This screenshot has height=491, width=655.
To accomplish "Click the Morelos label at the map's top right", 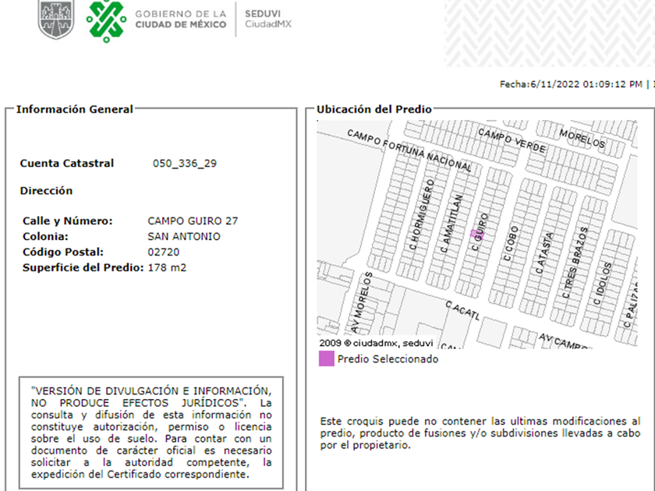I will (582, 139).
